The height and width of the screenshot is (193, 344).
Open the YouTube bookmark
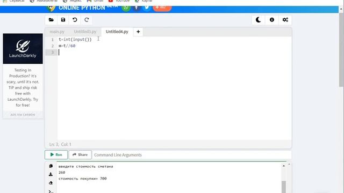[x=119, y=1]
